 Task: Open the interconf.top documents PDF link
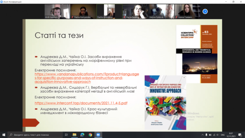pos(81,103)
